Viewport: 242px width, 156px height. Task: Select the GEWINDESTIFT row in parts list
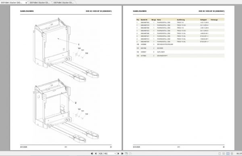(180, 56)
